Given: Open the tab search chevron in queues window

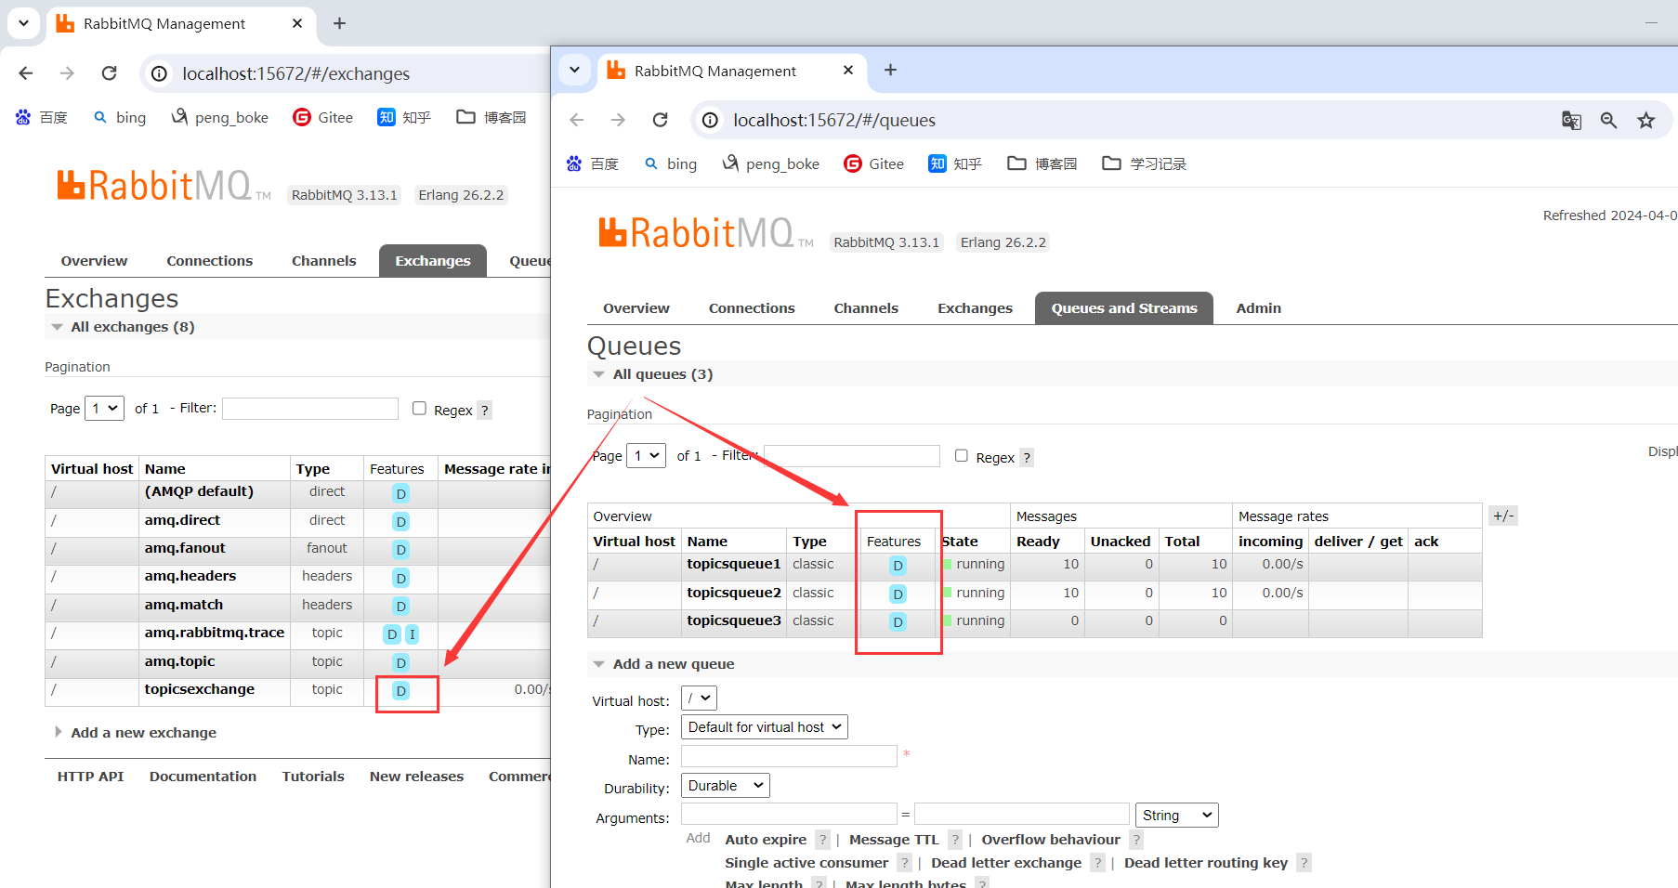Looking at the screenshot, I should [x=574, y=70].
